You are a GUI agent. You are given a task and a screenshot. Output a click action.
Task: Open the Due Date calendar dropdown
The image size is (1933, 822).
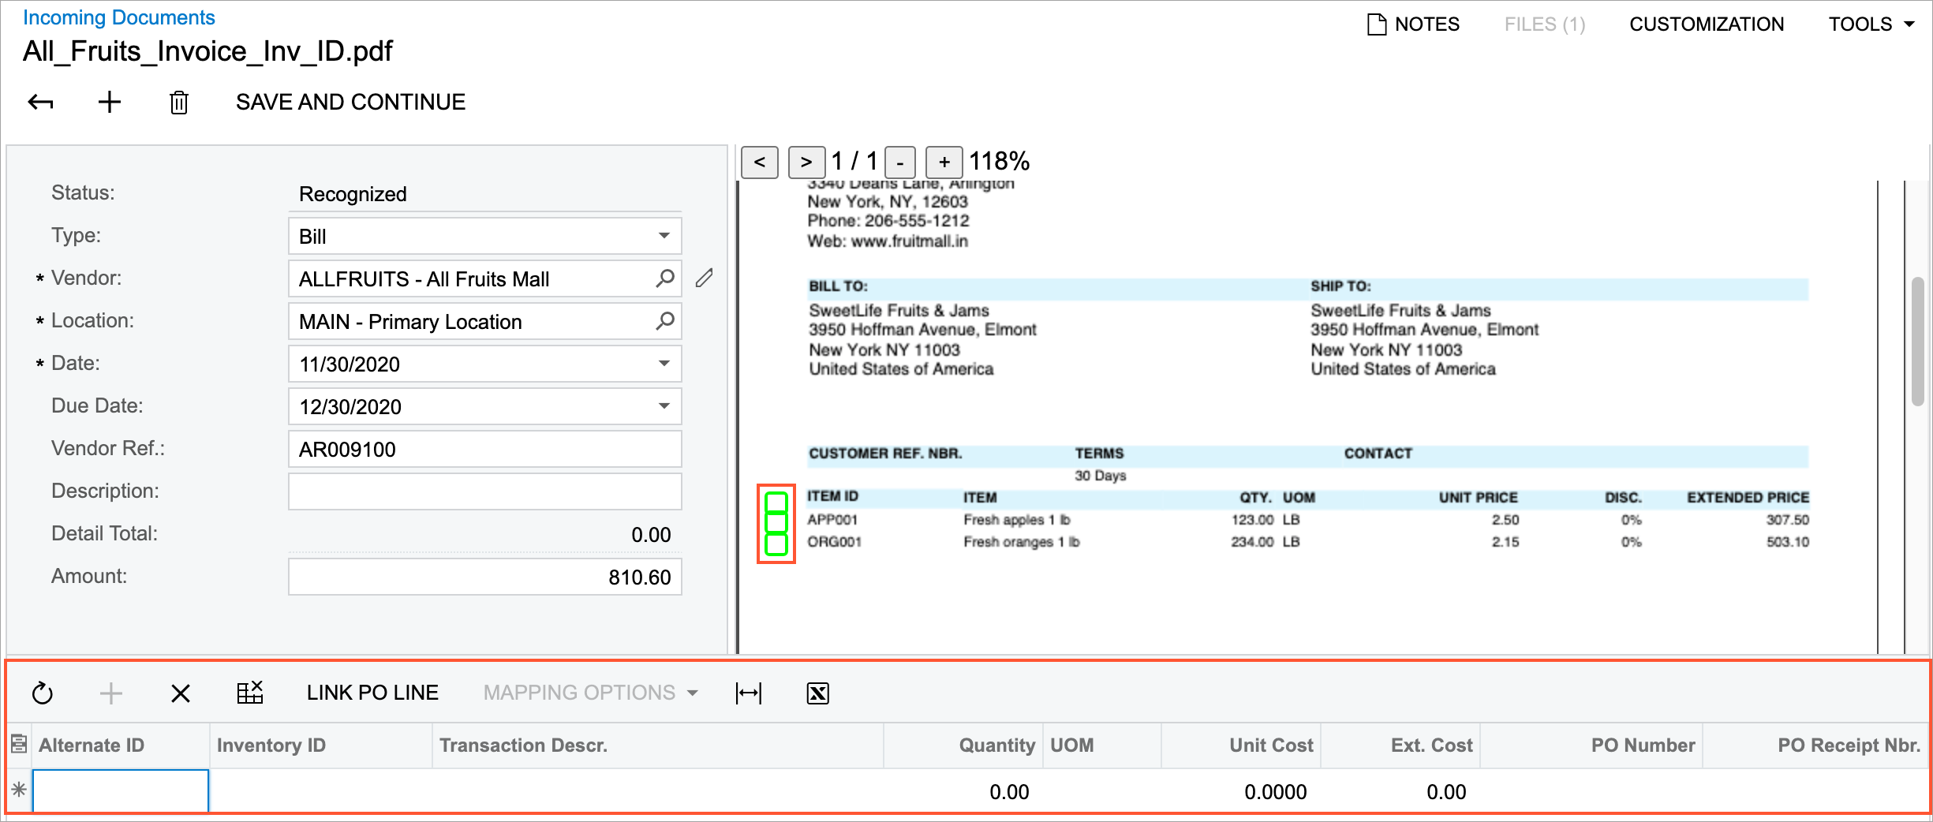(x=663, y=406)
